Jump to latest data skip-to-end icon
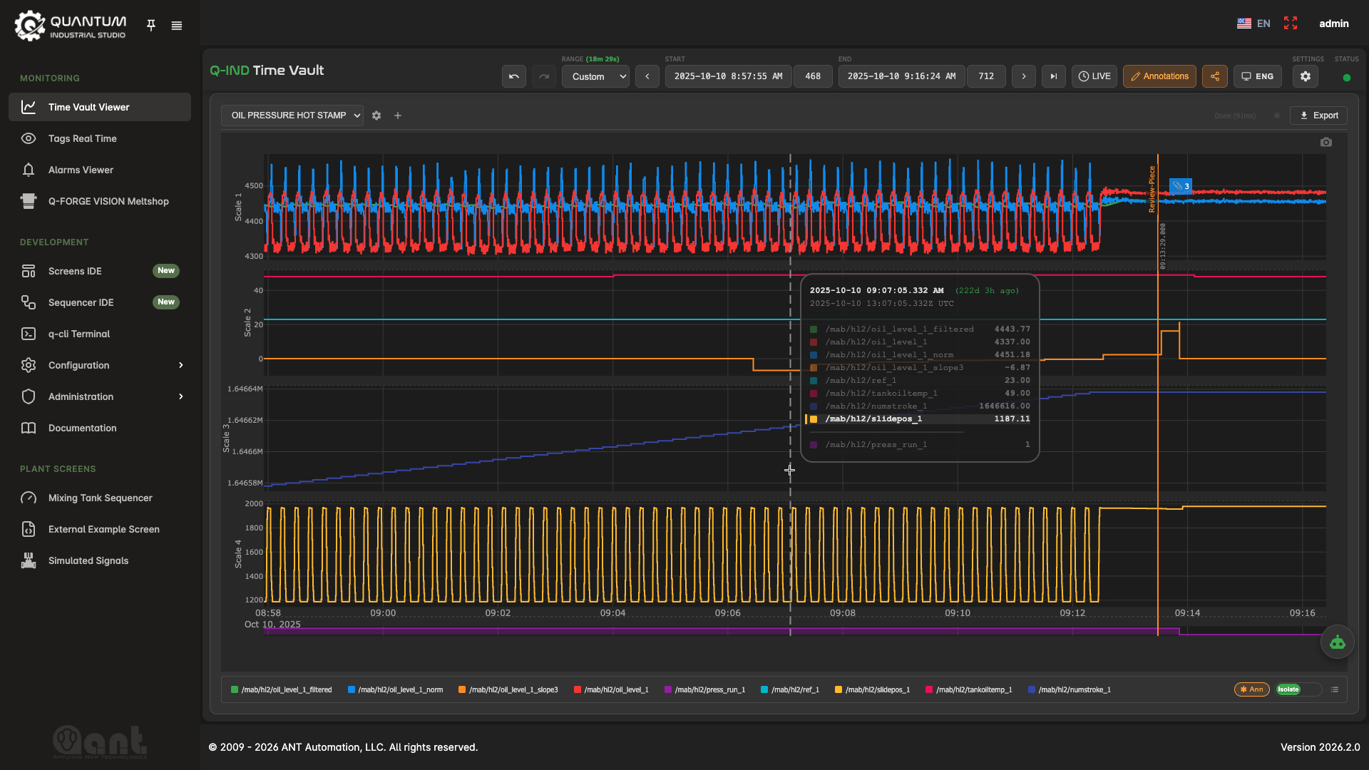Image resolution: width=1369 pixels, height=770 pixels. [x=1054, y=76]
